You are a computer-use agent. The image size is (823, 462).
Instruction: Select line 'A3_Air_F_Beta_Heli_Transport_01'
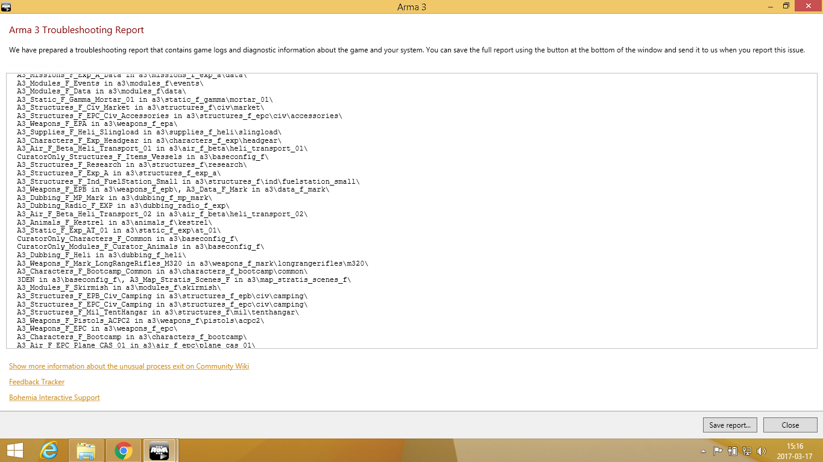[x=162, y=149]
